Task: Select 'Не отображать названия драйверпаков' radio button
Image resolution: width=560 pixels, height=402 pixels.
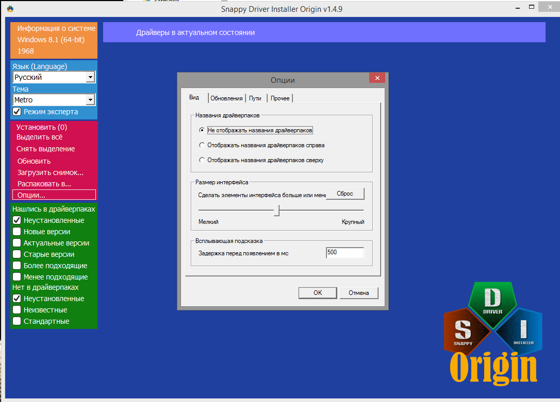Action: click(x=202, y=130)
